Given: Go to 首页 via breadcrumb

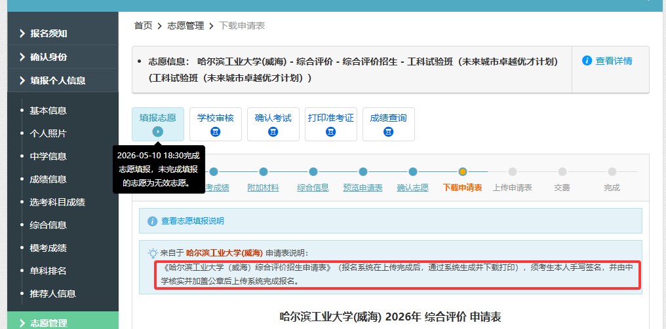Looking at the screenshot, I should [x=143, y=26].
